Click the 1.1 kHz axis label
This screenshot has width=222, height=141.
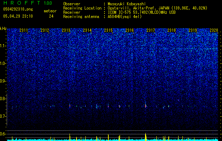[x=3, y=46]
